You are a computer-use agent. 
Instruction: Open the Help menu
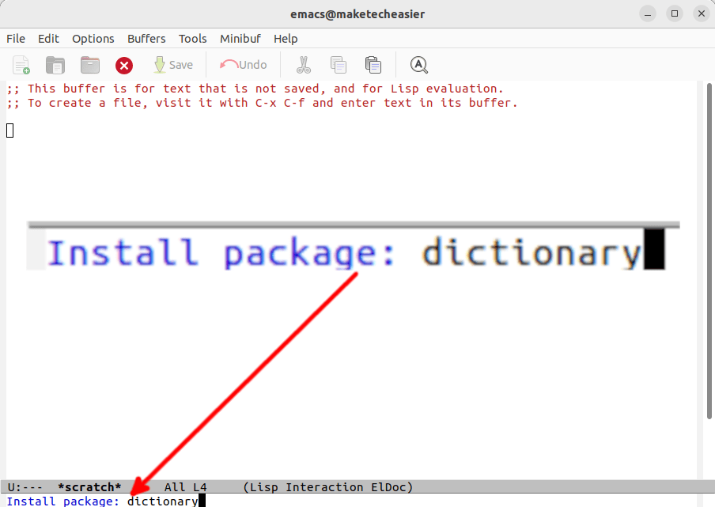[x=285, y=38]
